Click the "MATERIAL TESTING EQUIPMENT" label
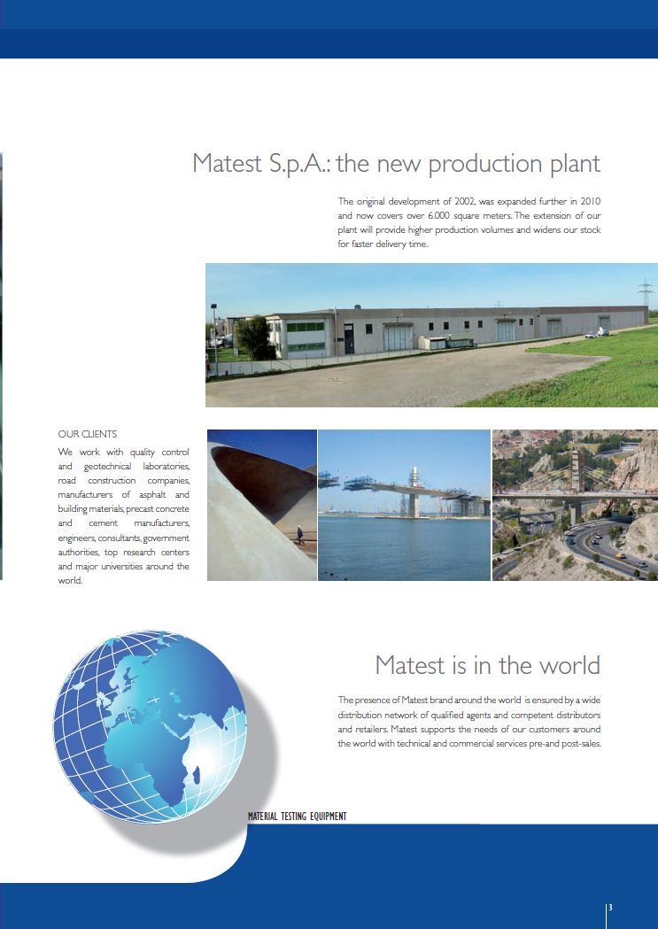Screen dimensions: 658x929 (297, 816)
